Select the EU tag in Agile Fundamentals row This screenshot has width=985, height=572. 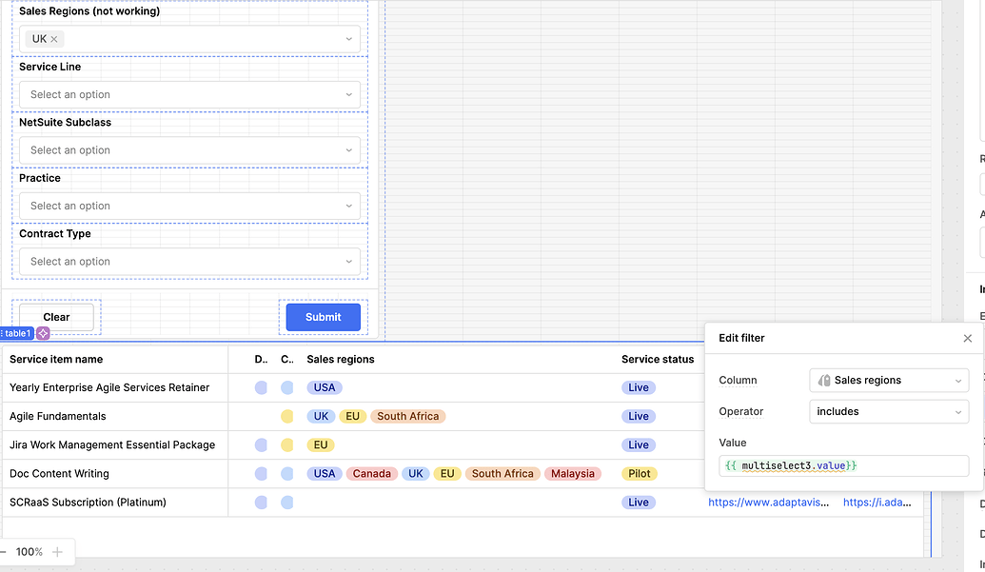(x=352, y=416)
